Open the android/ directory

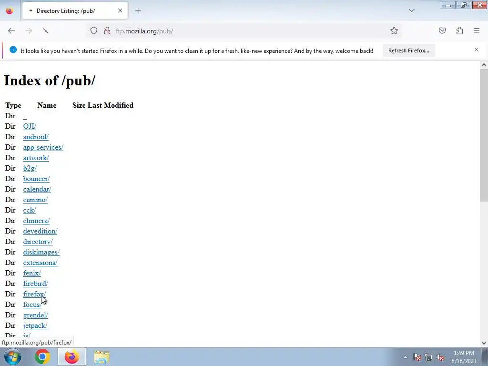point(36,137)
